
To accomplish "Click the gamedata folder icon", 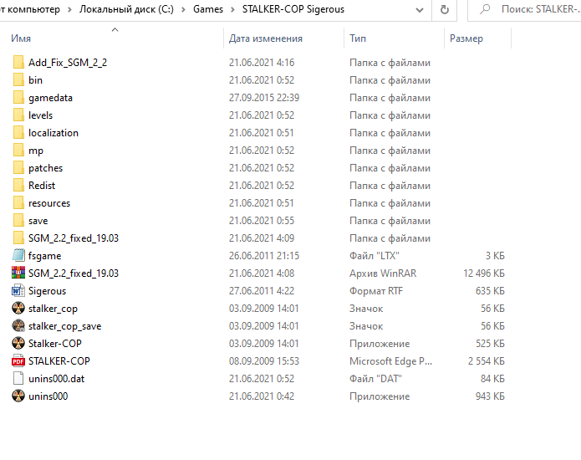I will [18, 98].
